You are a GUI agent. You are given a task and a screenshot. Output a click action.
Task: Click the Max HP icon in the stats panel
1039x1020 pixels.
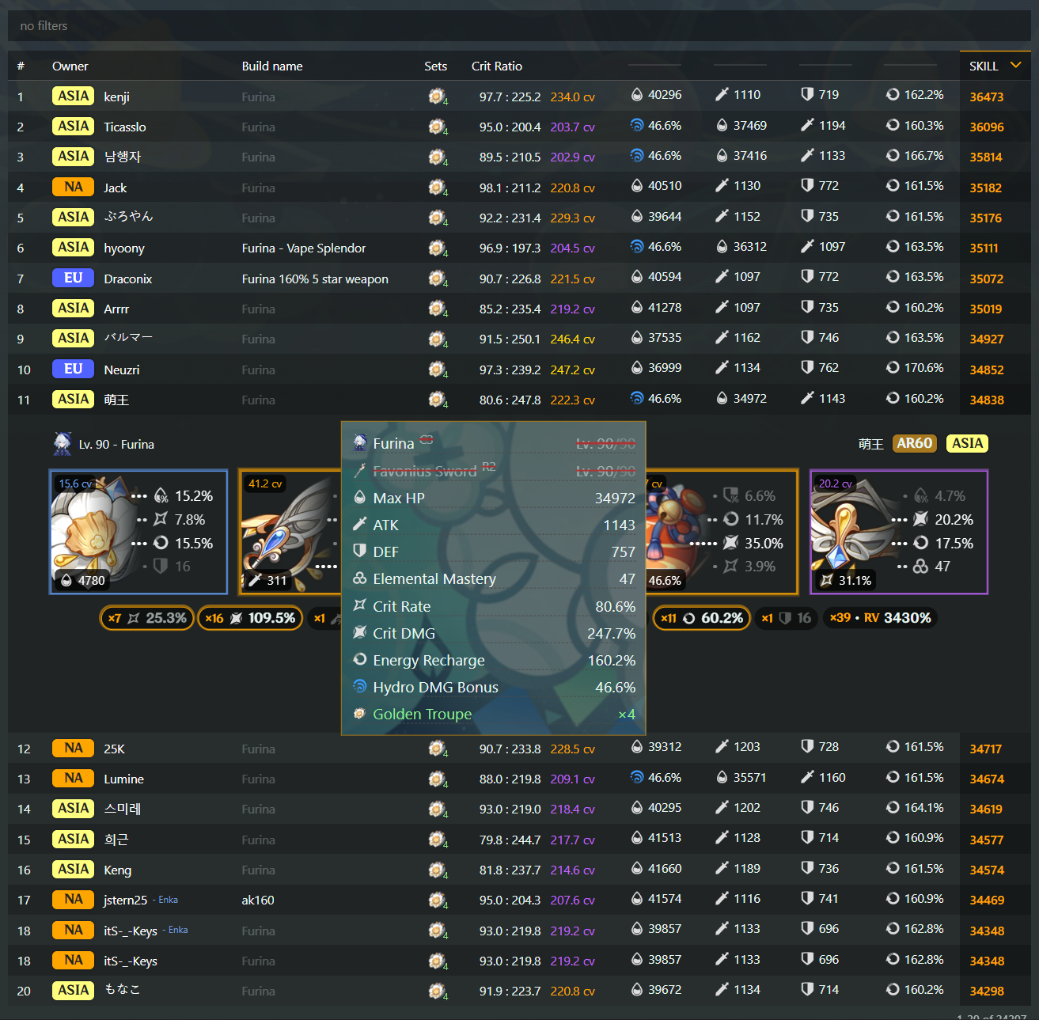(360, 498)
